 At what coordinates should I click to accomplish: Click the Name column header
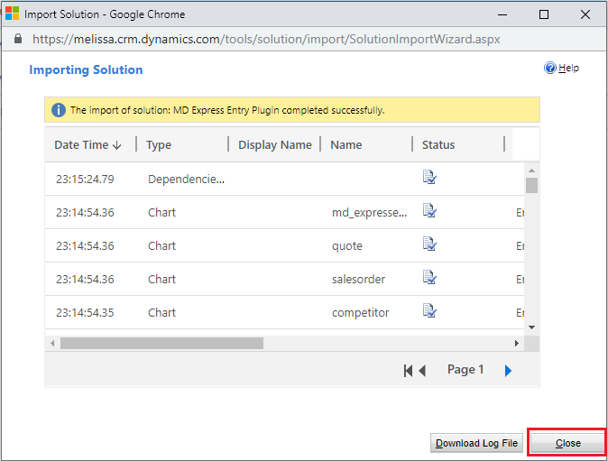tap(346, 144)
